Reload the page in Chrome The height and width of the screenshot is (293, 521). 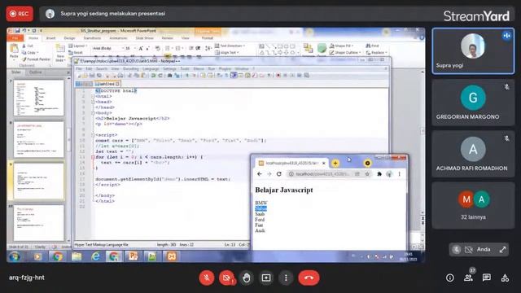279,174
